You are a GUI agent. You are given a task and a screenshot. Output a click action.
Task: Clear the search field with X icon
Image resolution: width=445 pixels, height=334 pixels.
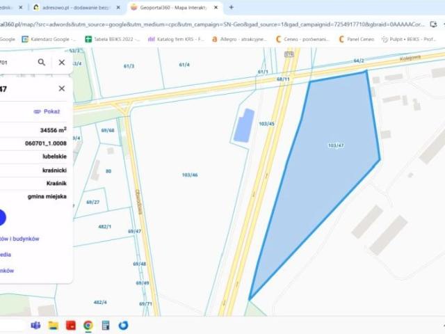coord(61,62)
